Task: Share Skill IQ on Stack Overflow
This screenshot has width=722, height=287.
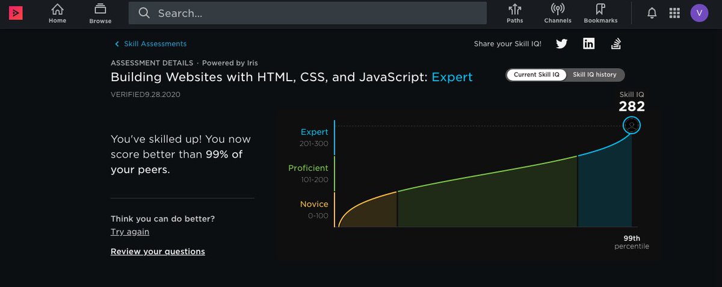Action: tap(616, 43)
